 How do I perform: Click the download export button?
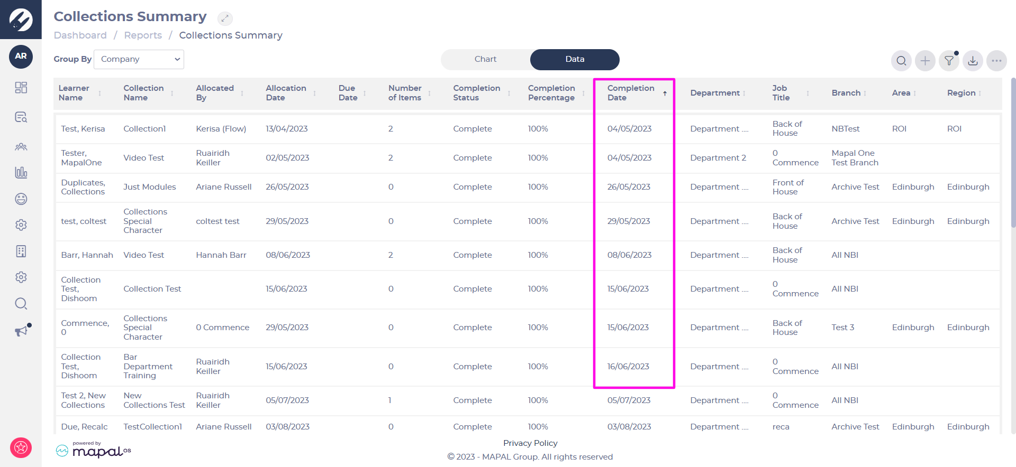tap(973, 61)
